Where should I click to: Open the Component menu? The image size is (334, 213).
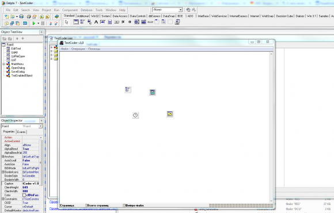tap(70, 10)
